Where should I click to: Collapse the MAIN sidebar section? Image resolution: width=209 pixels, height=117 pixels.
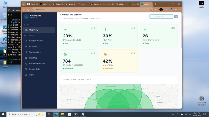pos(53,25)
